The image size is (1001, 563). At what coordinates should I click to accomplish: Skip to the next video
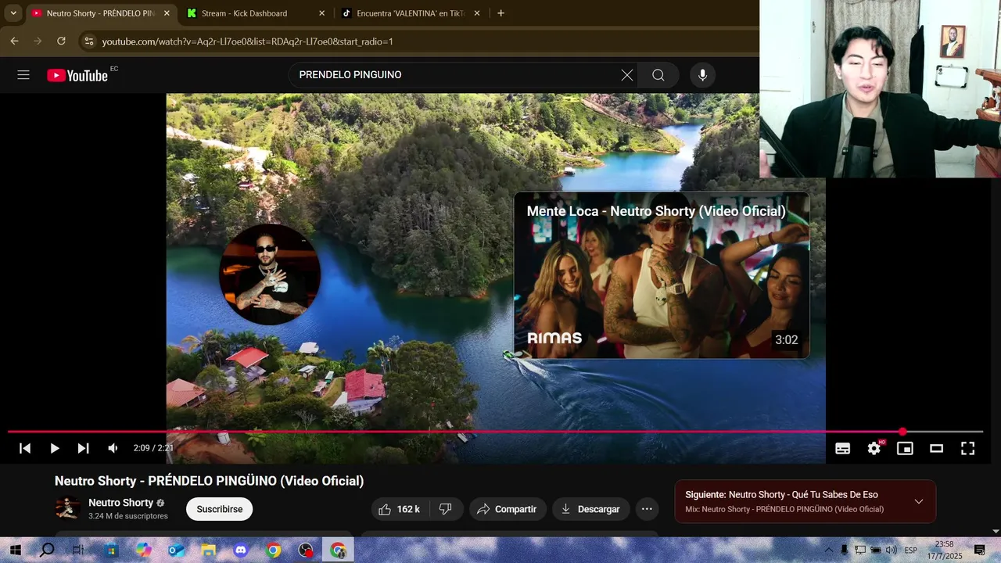coord(83,448)
